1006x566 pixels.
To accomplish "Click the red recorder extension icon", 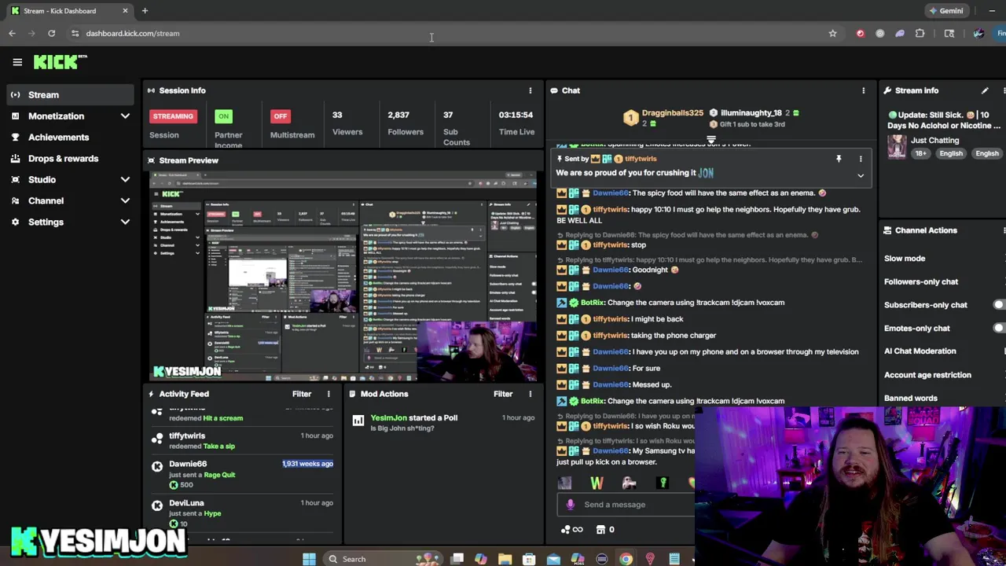I will 860,33.
